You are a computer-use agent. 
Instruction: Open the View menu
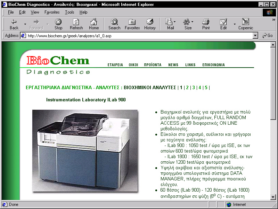pos(35,12)
